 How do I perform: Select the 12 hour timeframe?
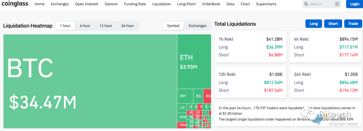[106, 26]
